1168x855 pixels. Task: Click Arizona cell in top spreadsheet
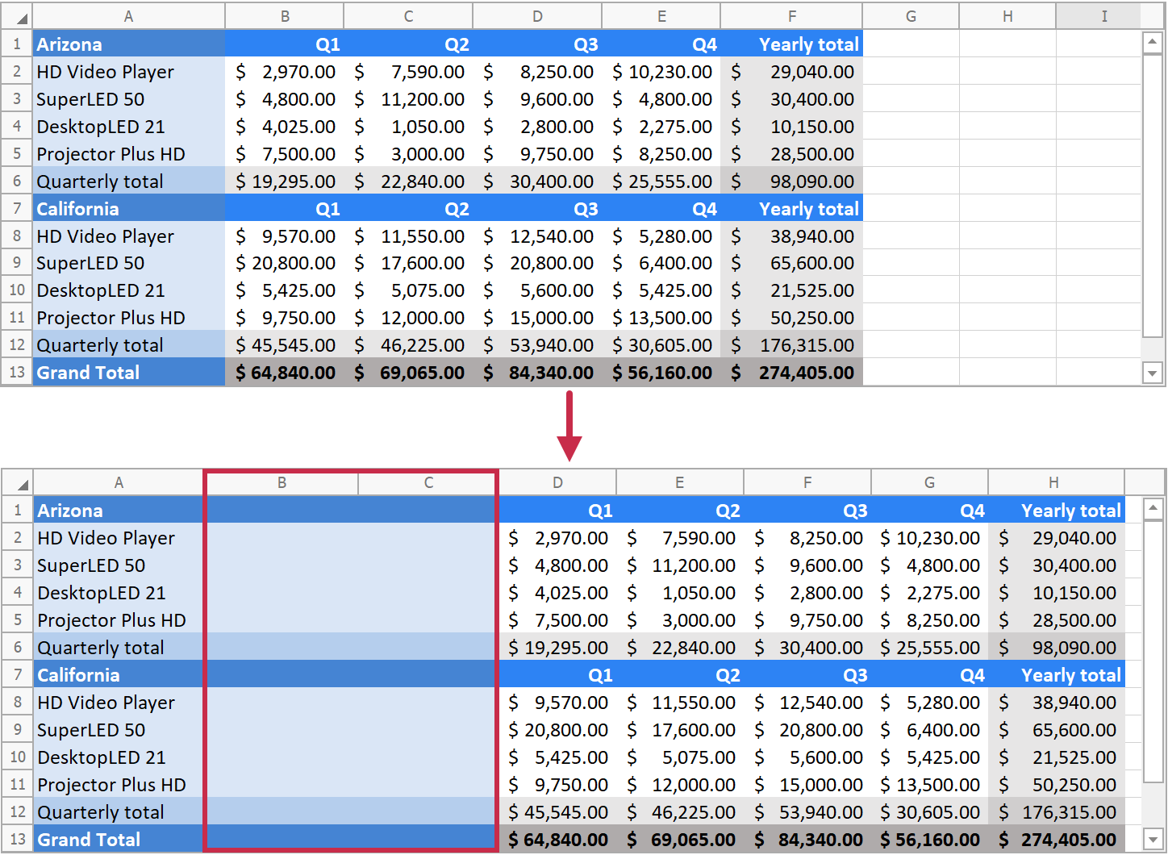128,44
